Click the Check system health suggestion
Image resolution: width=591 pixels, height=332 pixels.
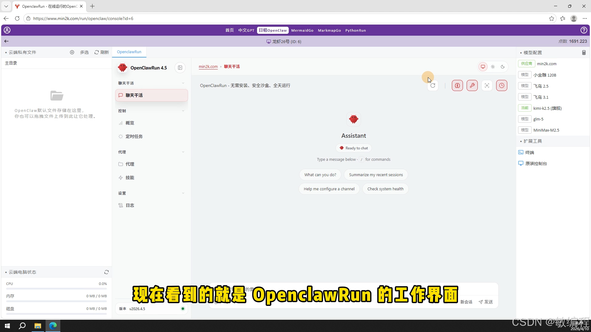(385, 189)
